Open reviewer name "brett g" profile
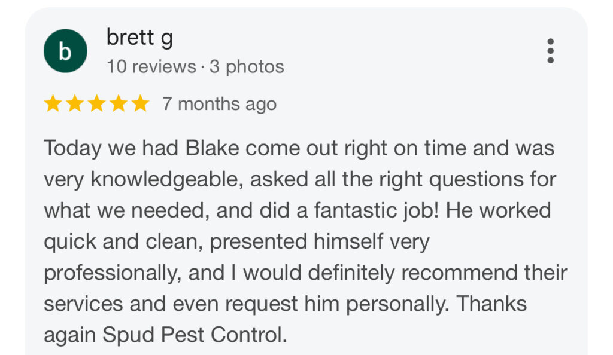613x355 pixels. pyautogui.click(x=139, y=39)
